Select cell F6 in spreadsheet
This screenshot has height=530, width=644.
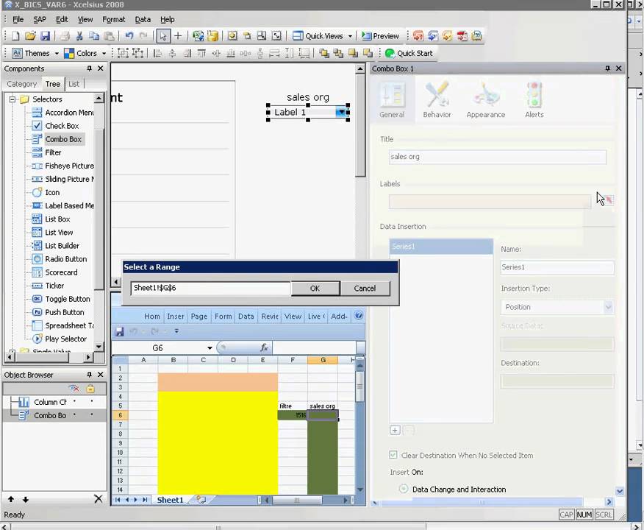pos(293,415)
